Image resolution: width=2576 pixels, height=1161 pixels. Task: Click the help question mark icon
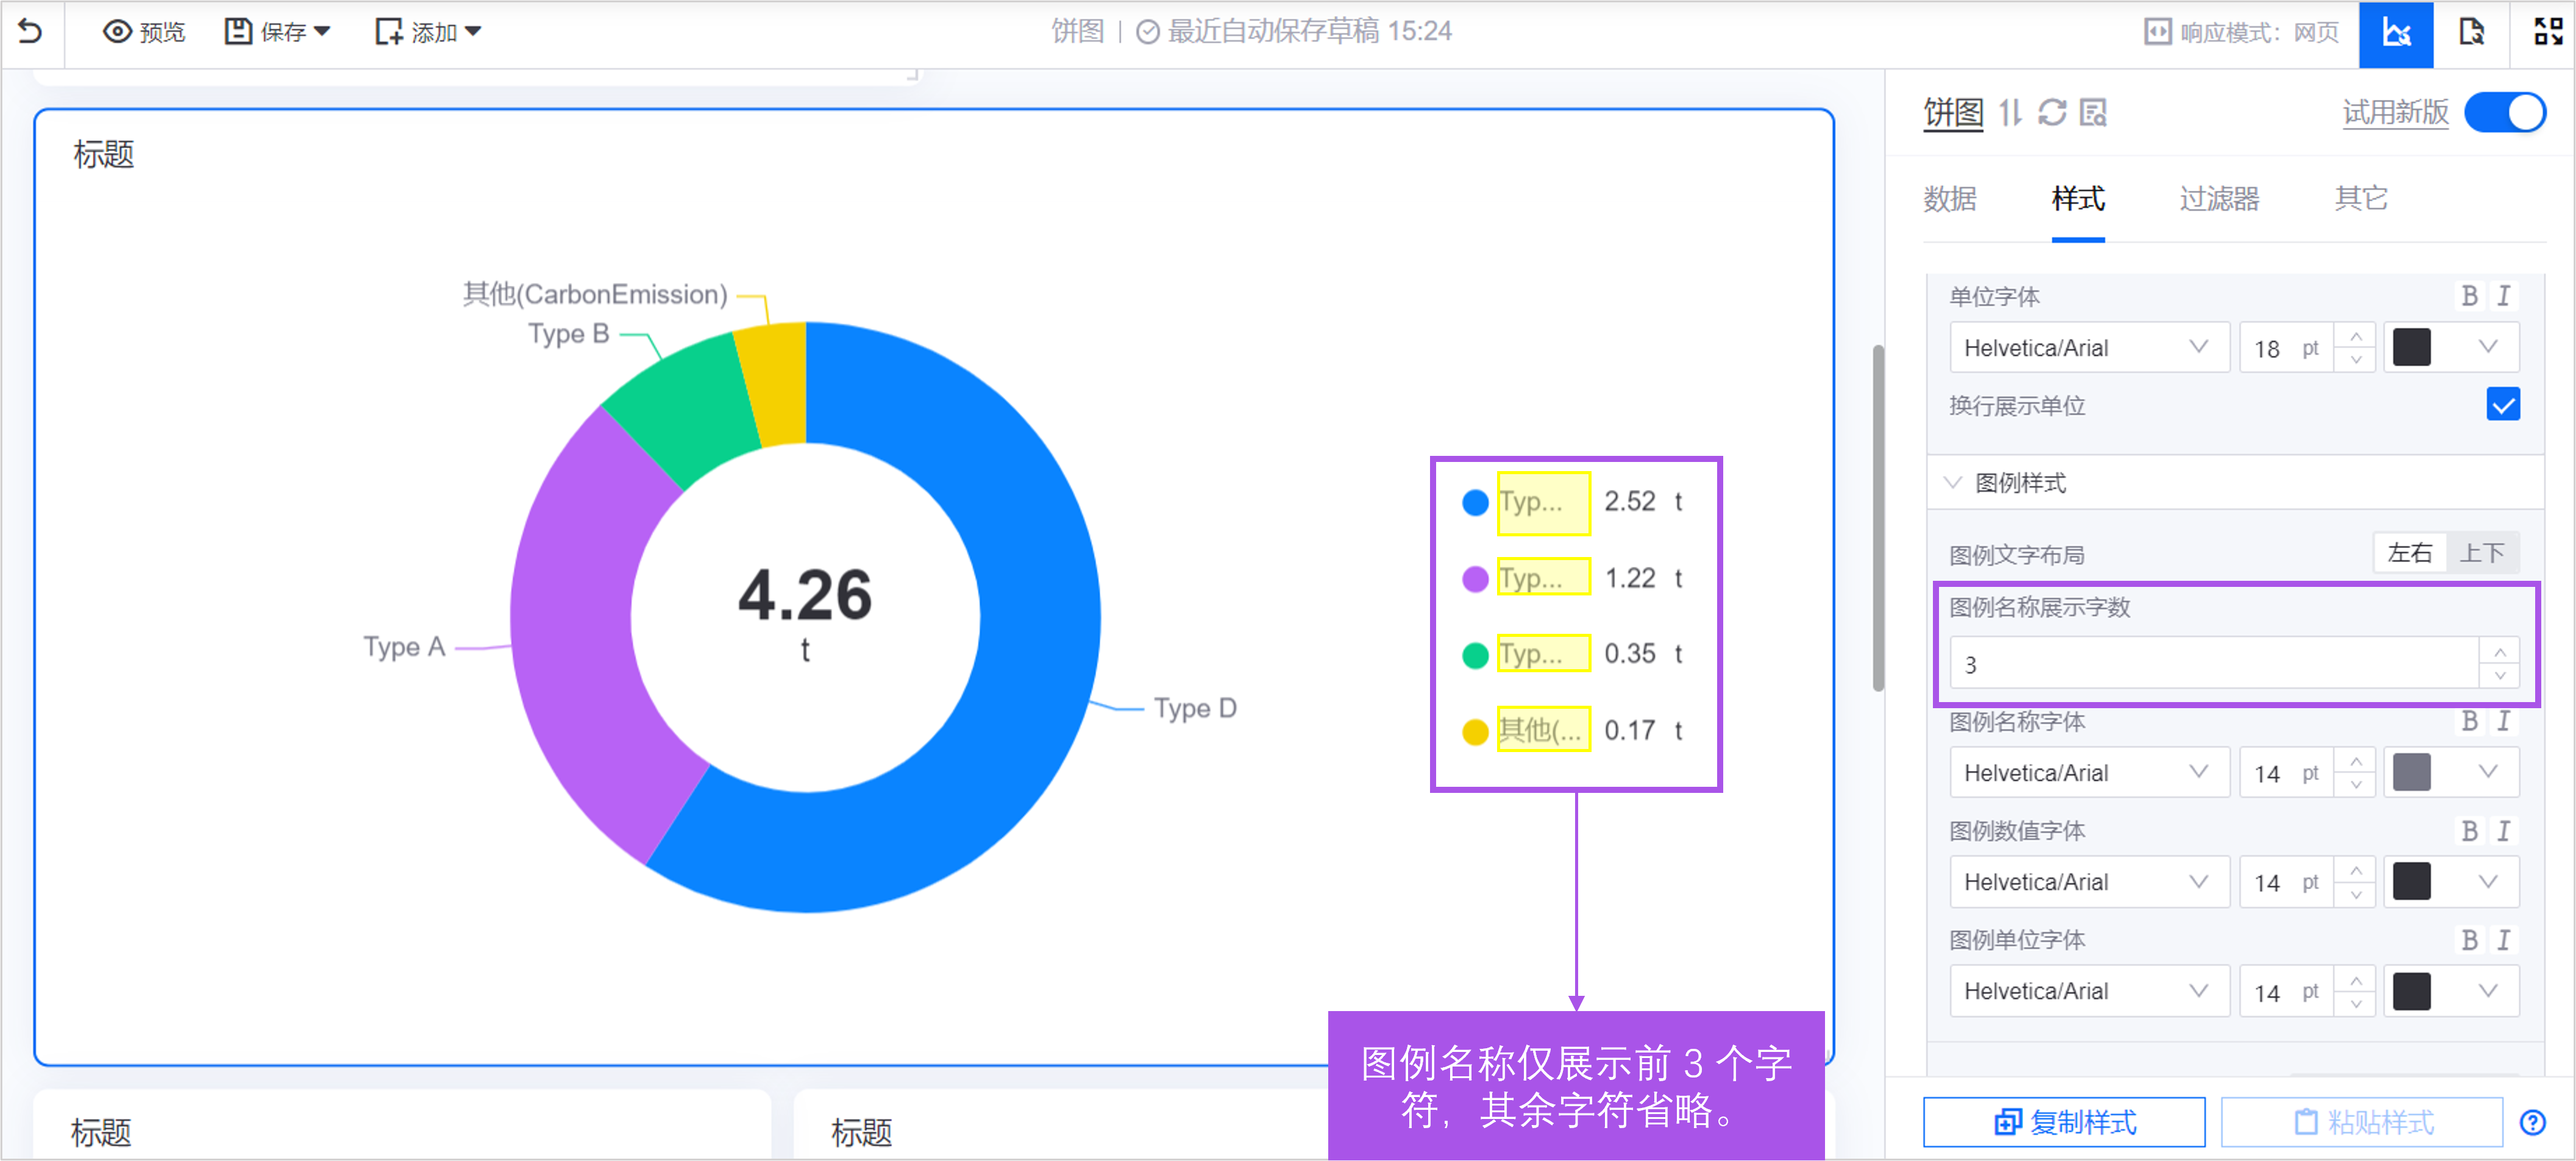click(x=2532, y=1122)
